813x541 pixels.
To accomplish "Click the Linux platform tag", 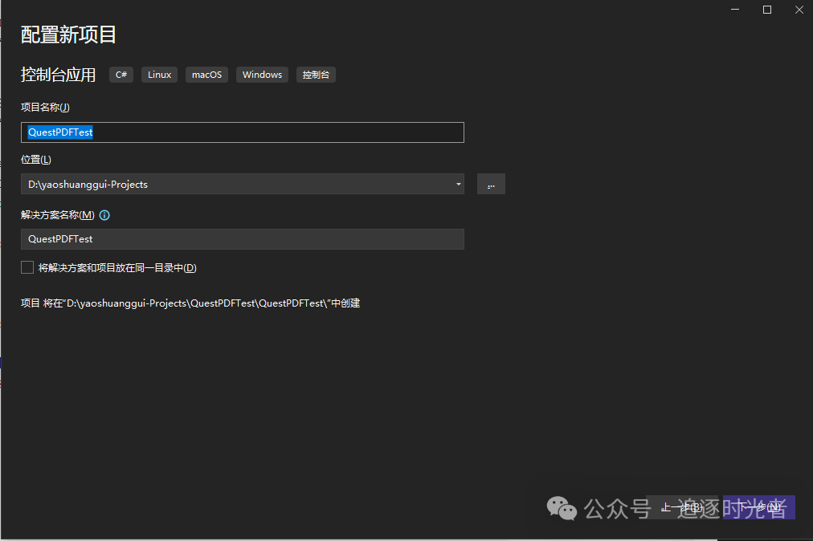I will coord(159,75).
